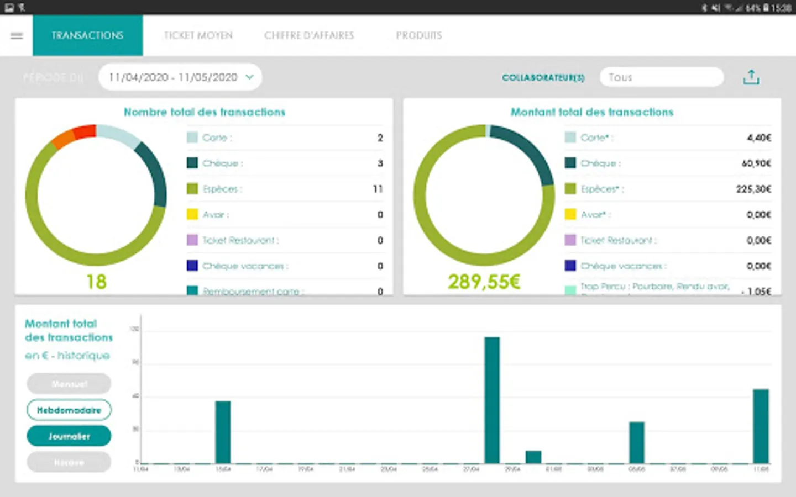
Task: Click Chèque swatch in Nombre total legend
Action: (x=192, y=163)
